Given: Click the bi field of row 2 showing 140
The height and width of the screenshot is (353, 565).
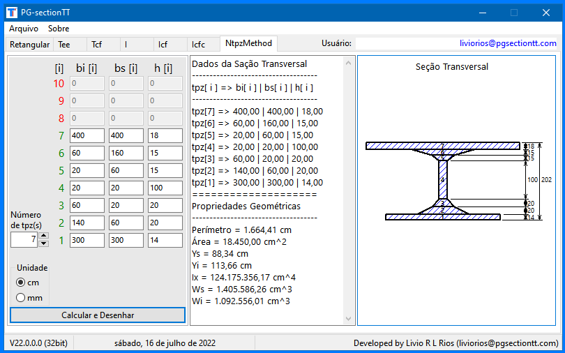Looking at the screenshot, I should (x=87, y=223).
